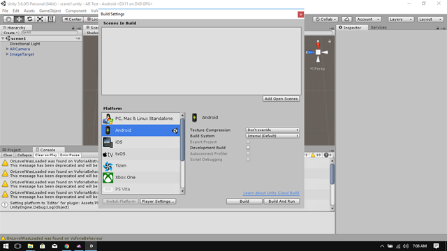Click the Unity logo on Android row
Screen dimensions: 447x251
pos(175,130)
